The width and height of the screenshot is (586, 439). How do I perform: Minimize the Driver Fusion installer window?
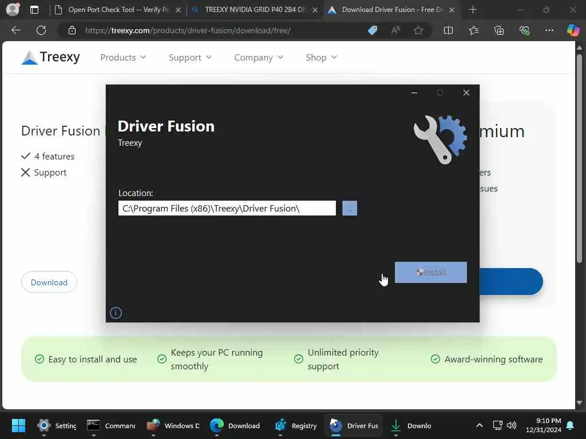[414, 93]
